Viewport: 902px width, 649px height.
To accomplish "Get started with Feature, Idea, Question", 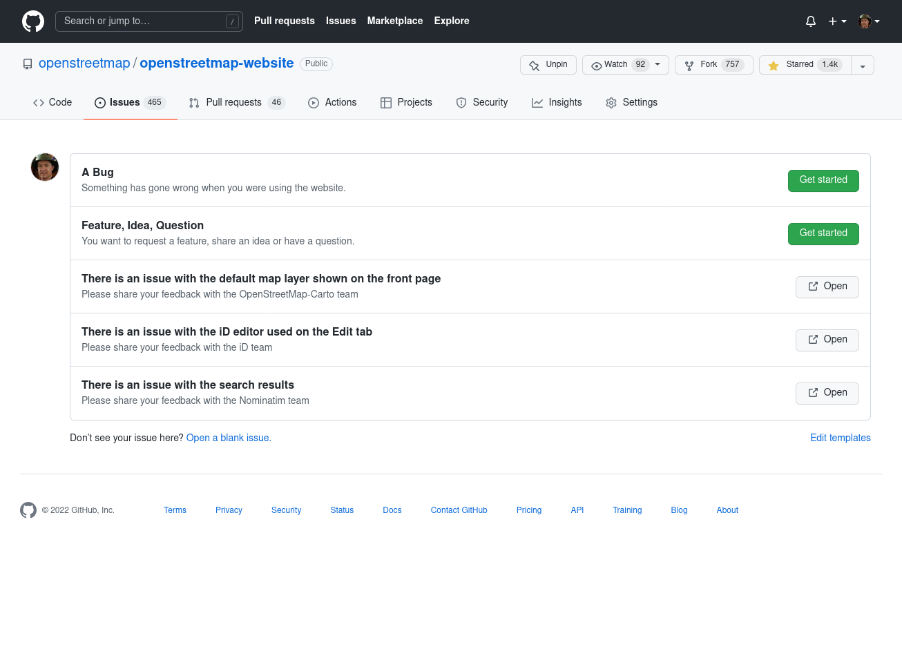I will [x=823, y=233].
